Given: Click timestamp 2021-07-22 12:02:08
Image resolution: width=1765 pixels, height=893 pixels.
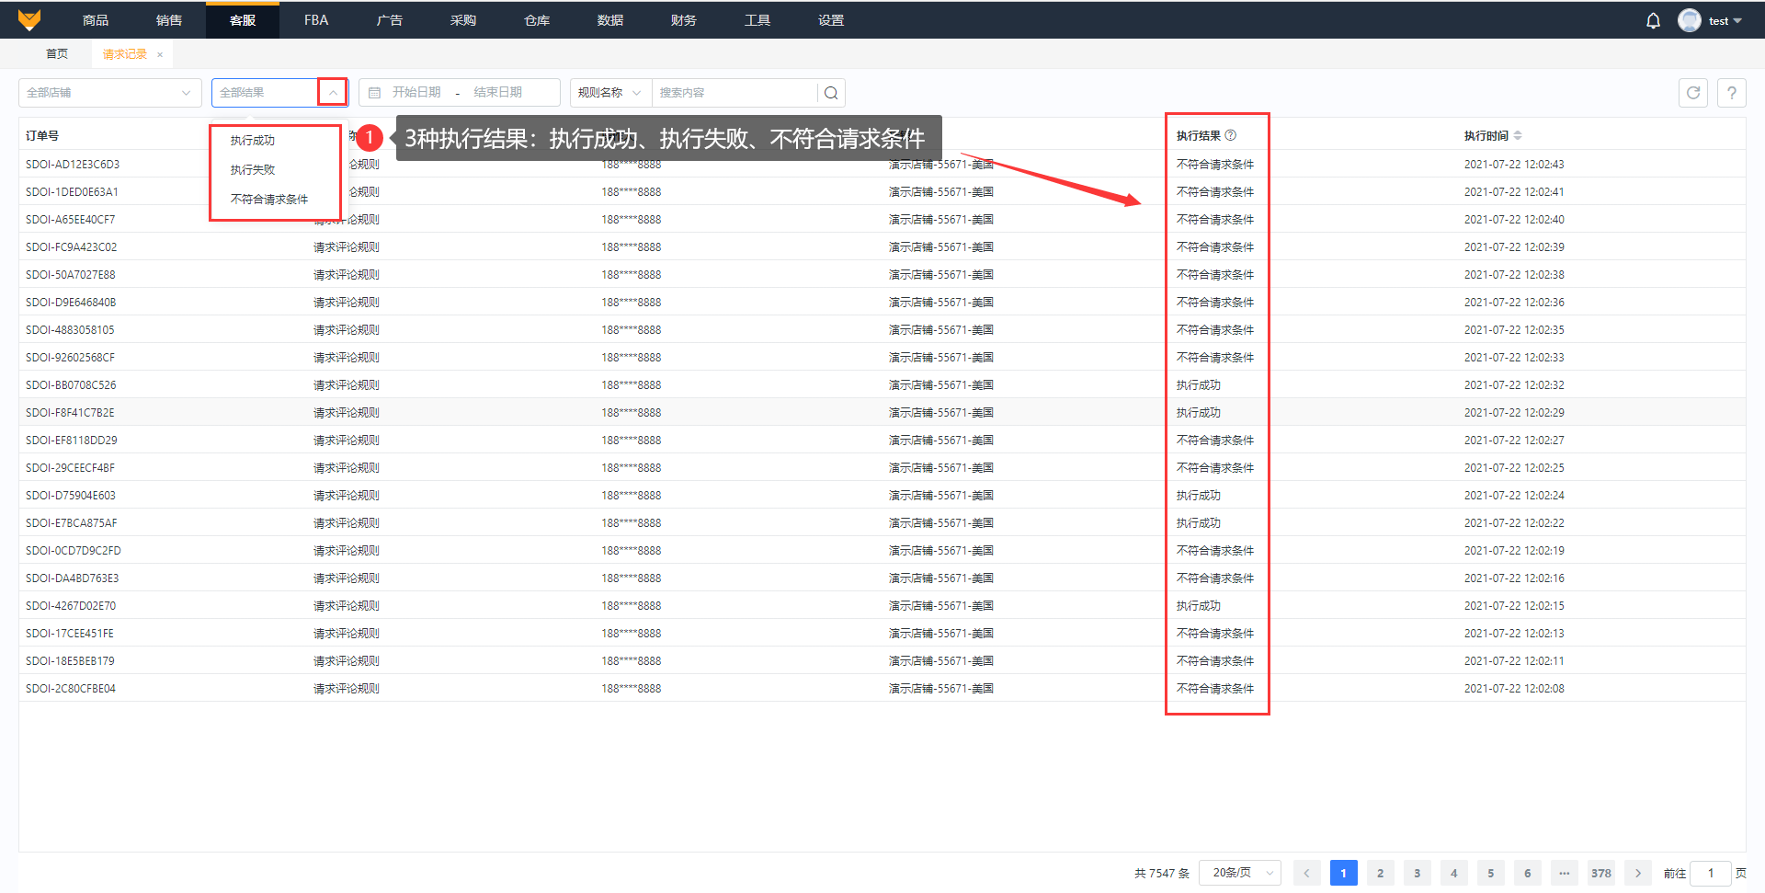Looking at the screenshot, I should coord(1514,689).
